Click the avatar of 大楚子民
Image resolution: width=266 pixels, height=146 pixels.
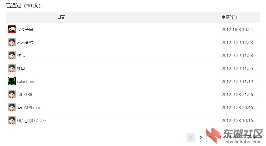point(12,29)
